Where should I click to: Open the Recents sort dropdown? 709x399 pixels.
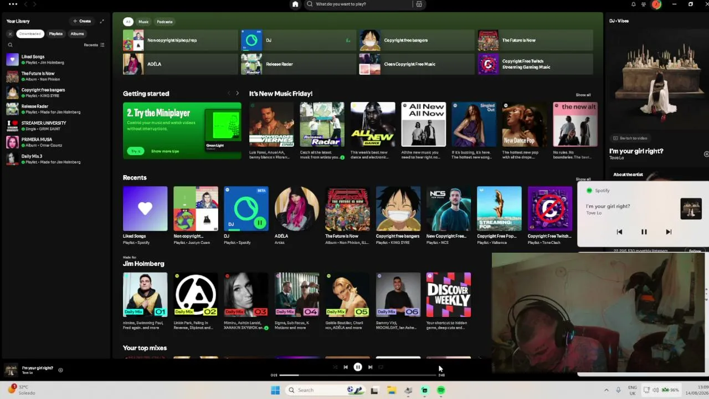click(94, 45)
